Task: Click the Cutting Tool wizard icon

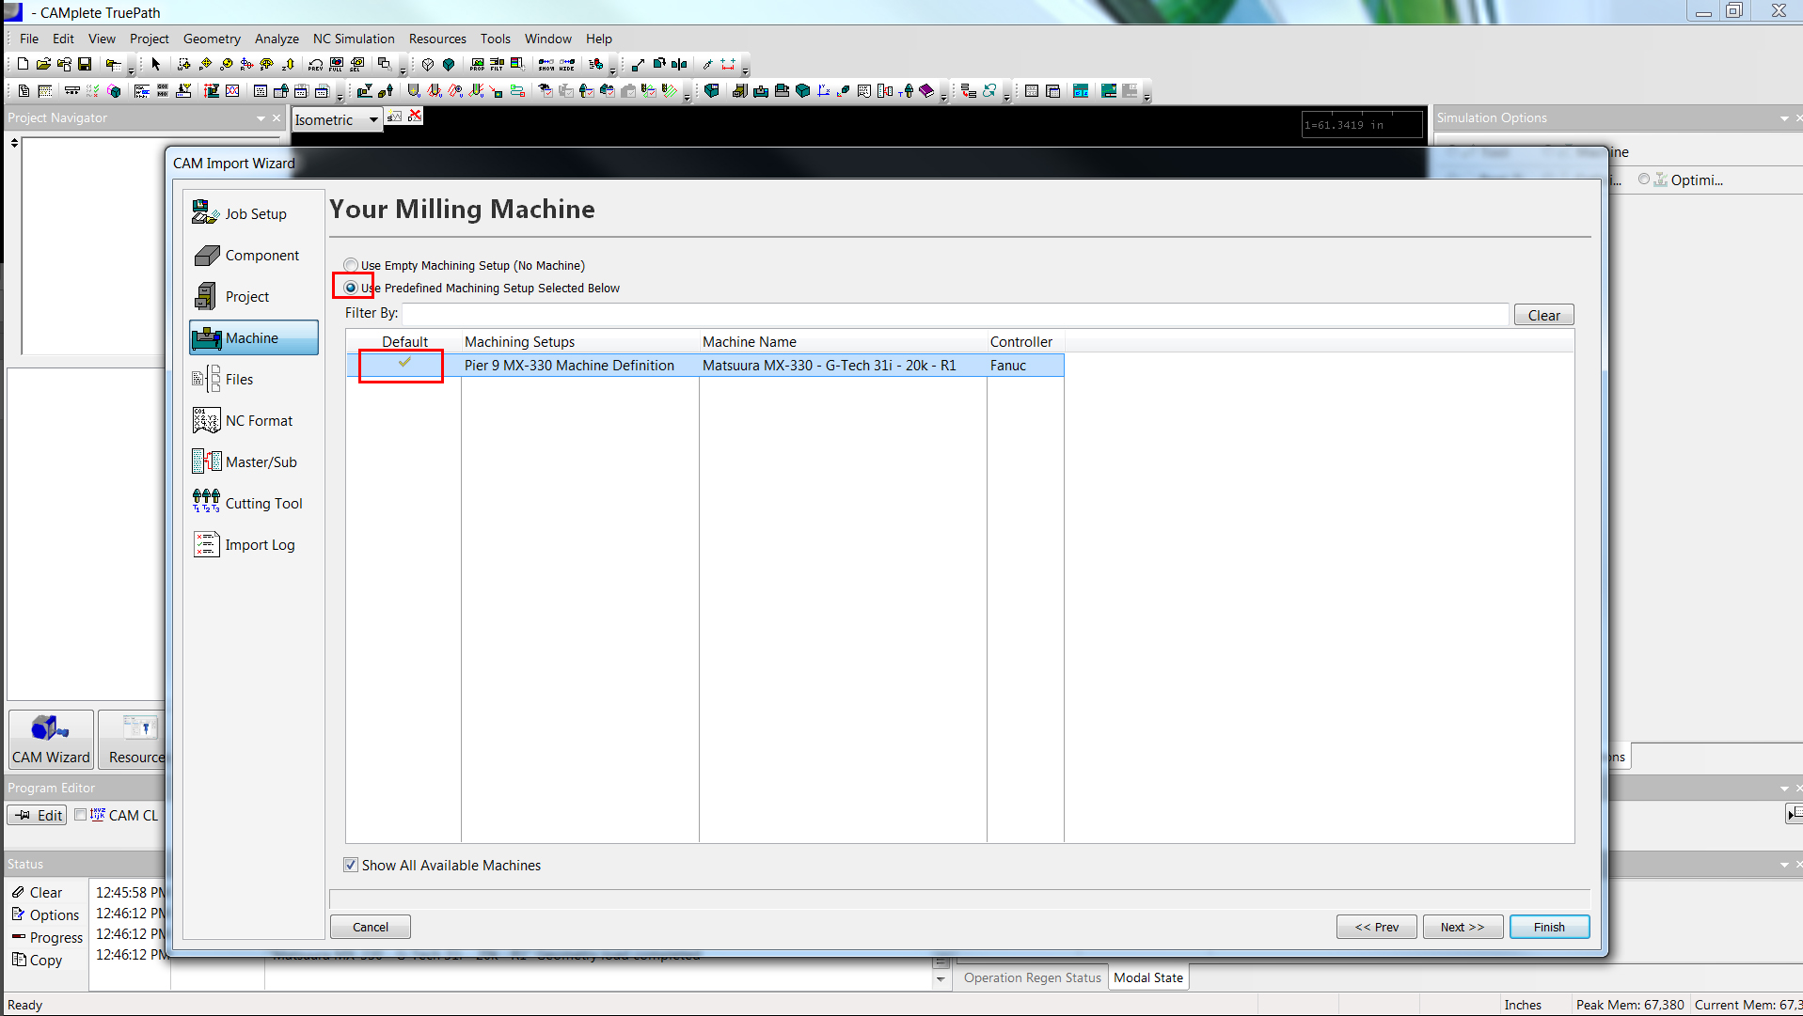Action: point(206,502)
